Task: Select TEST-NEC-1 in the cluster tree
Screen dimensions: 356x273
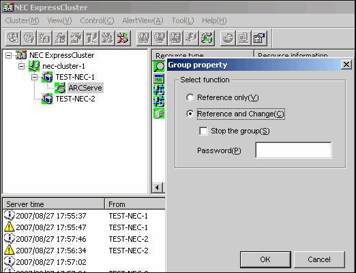Action: (x=75, y=77)
